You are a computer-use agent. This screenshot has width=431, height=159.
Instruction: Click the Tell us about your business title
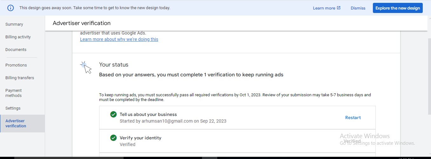pos(148,114)
